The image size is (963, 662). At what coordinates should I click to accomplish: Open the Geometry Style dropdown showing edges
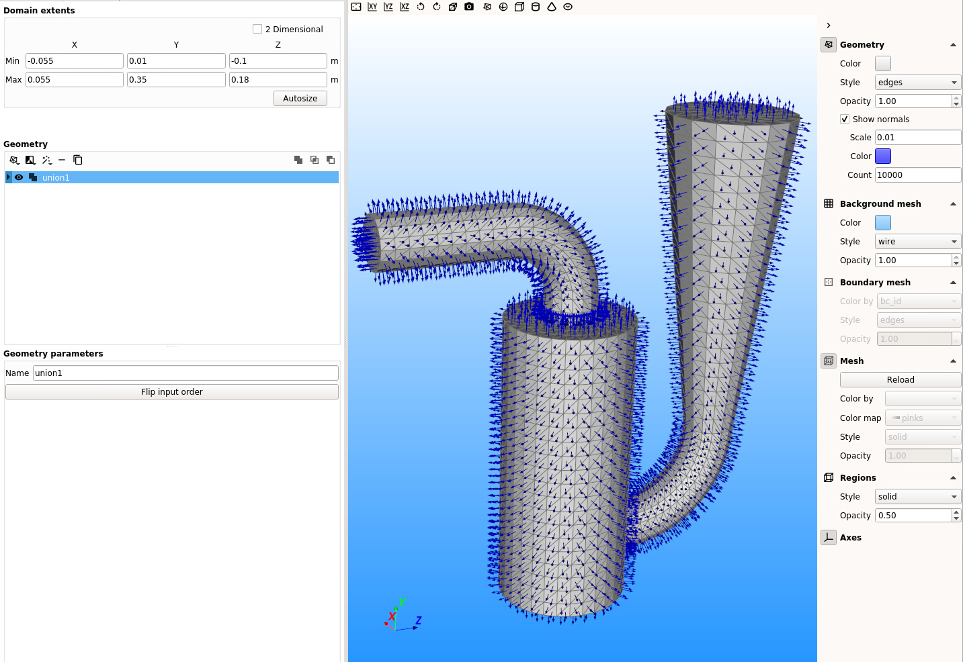pyautogui.click(x=917, y=83)
